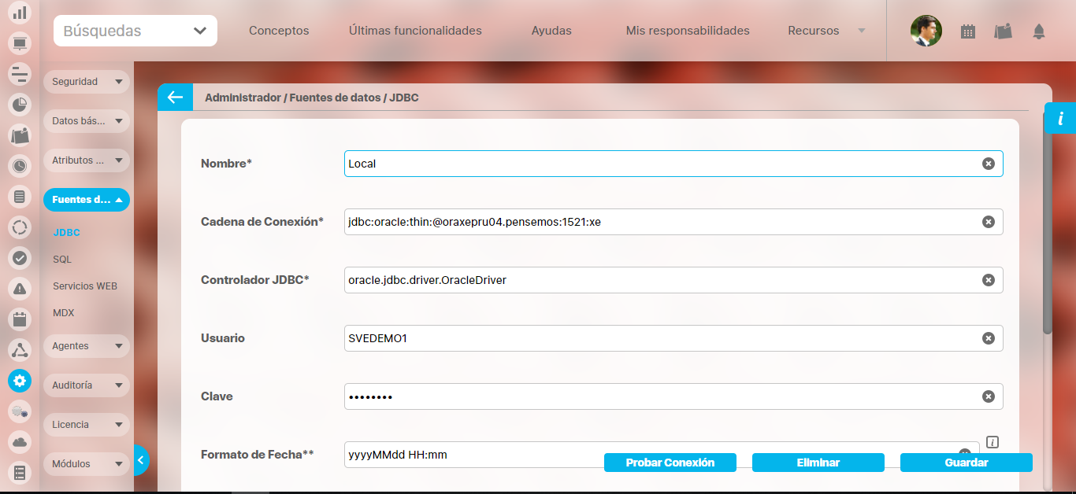Expand the Recursos dropdown menu
This screenshot has width=1076, height=494.
[x=826, y=31]
